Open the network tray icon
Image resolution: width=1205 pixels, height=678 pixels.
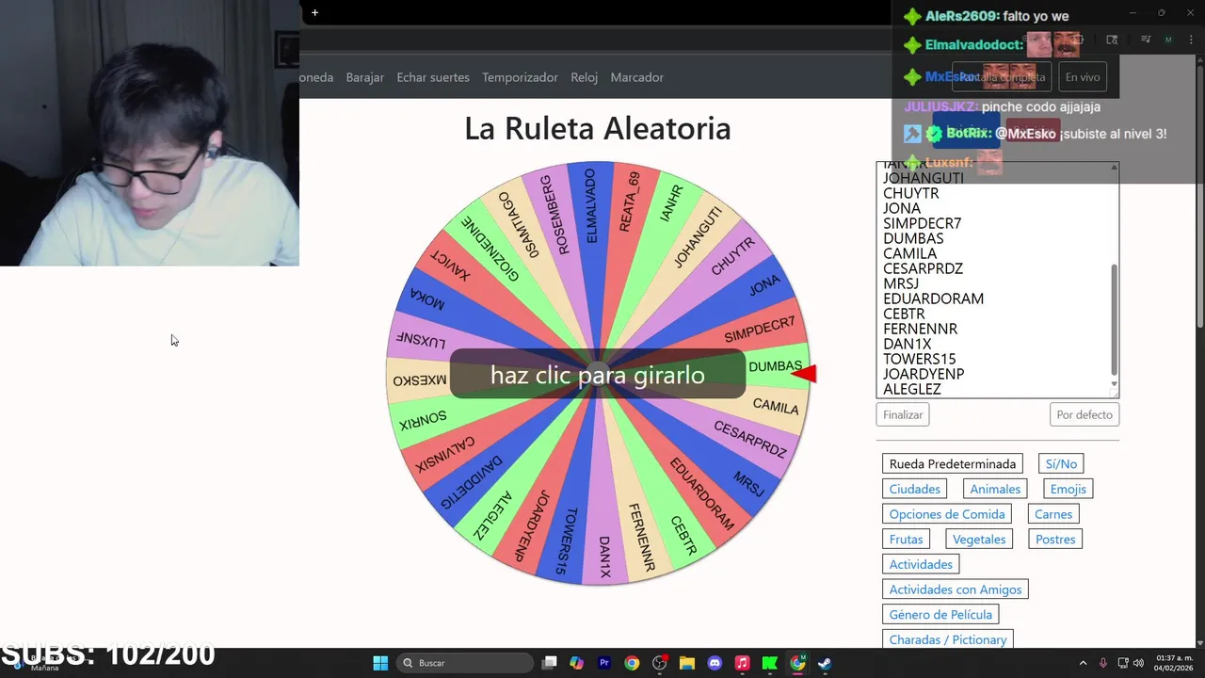[x=1121, y=663]
